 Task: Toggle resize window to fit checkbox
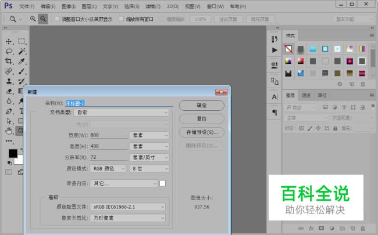pyautogui.click(x=57, y=19)
